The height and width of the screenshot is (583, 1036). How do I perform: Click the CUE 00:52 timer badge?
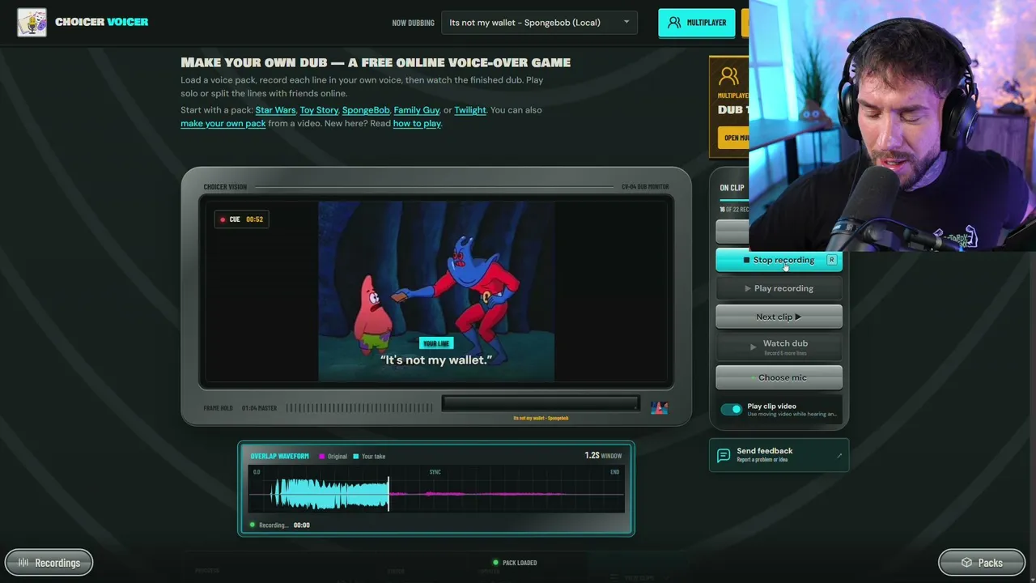click(x=240, y=219)
